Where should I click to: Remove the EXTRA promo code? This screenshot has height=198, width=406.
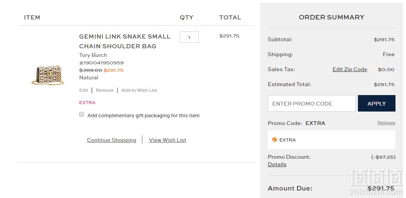coord(386,123)
